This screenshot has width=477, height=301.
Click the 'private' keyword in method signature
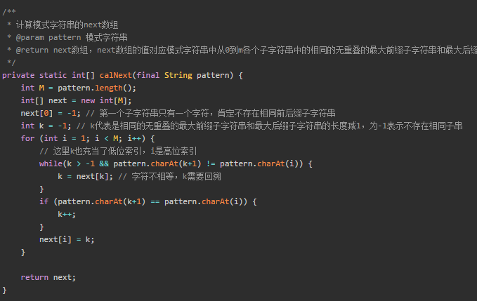(18, 75)
